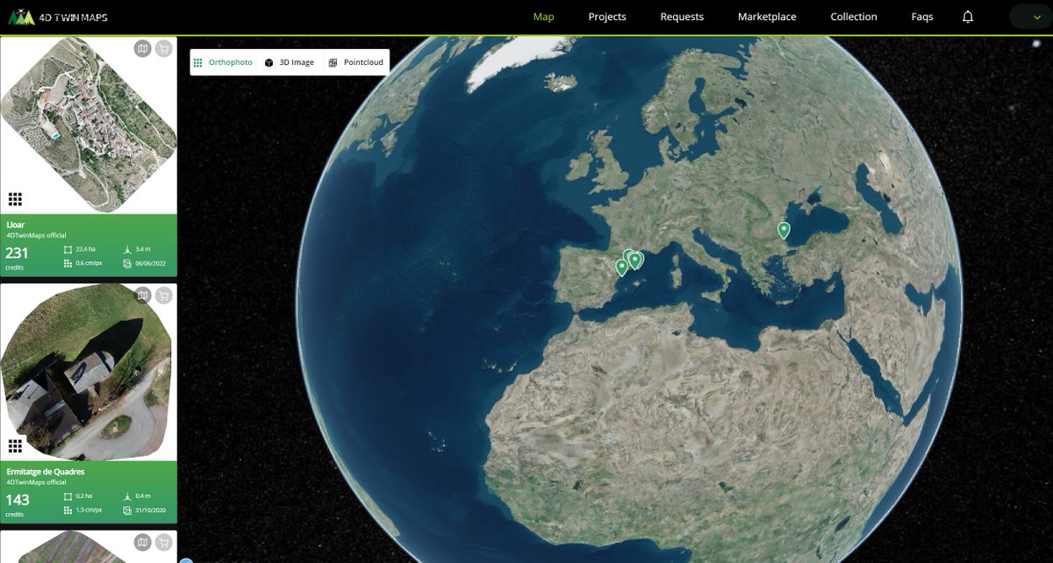Switch to the 3D Image filter
1053x563 pixels.
pos(290,62)
